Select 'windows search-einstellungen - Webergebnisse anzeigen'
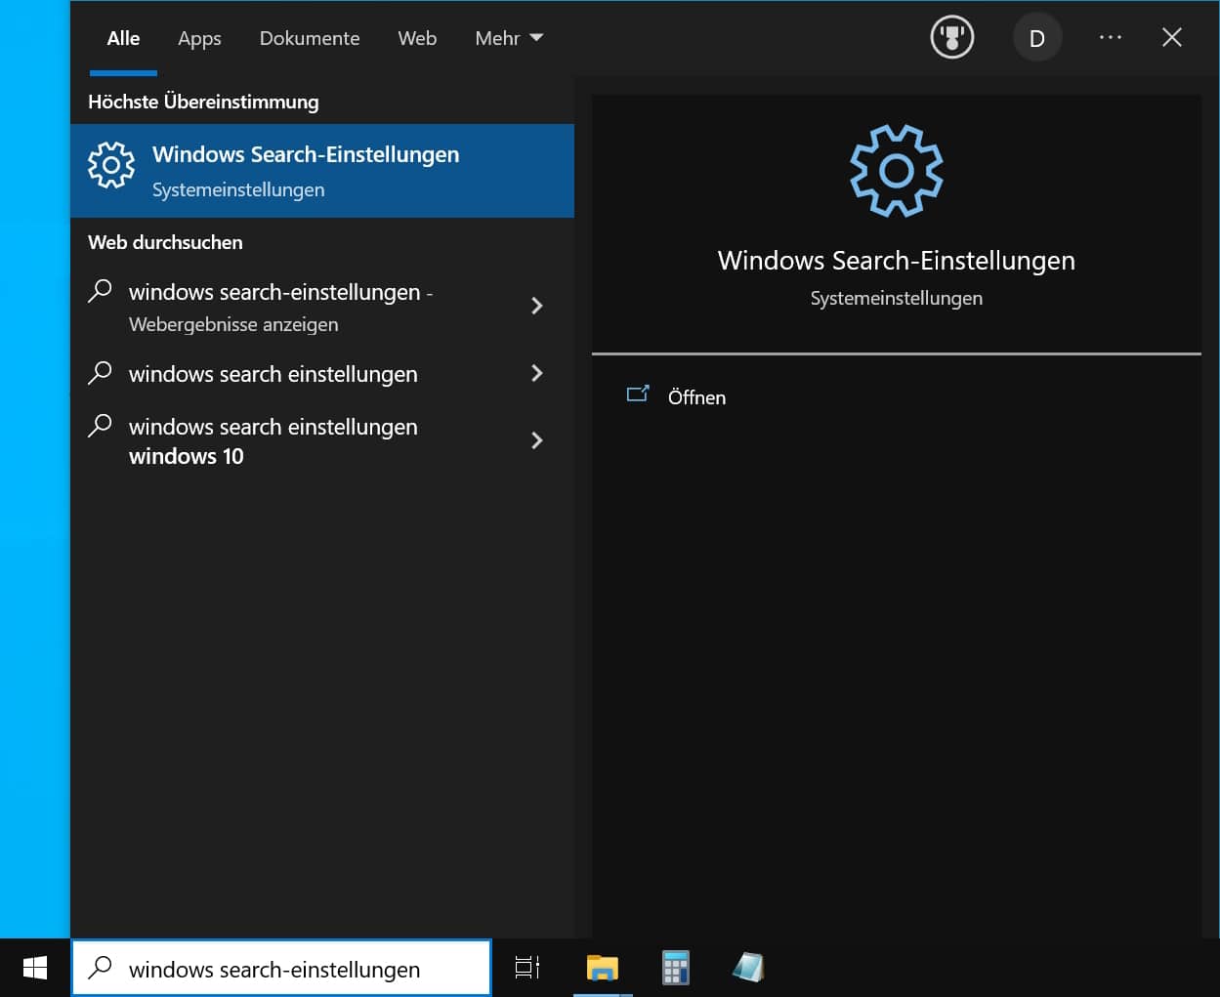Image resolution: width=1220 pixels, height=997 pixels. pos(322,308)
